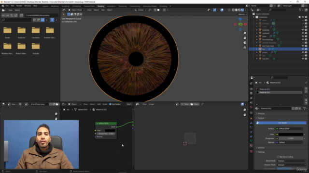Click New button in image editor
309x173 pixels.
coord(185,104)
